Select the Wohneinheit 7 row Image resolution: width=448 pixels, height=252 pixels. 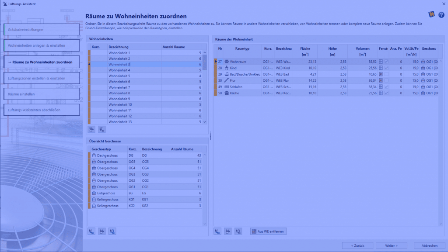click(146, 87)
